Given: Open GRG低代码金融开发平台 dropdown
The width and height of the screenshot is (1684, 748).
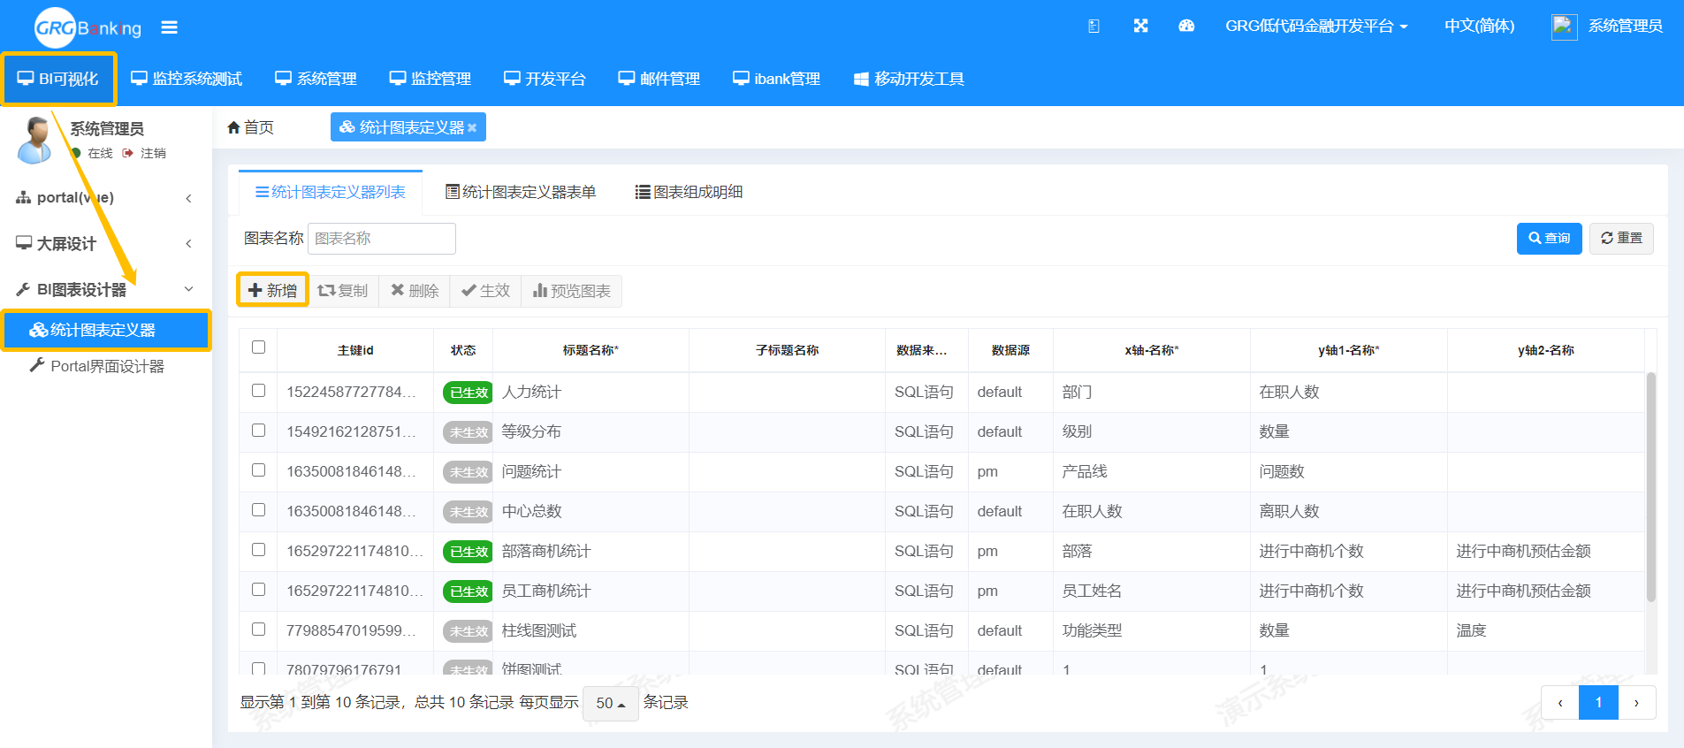Looking at the screenshot, I should click(x=1316, y=26).
